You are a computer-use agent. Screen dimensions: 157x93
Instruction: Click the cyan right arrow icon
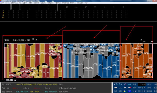point(130,84)
